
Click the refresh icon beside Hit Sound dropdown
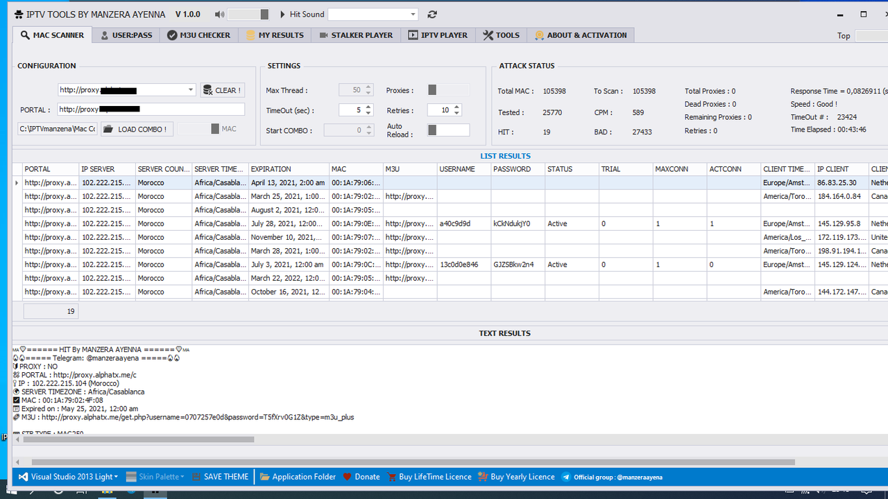tap(432, 15)
